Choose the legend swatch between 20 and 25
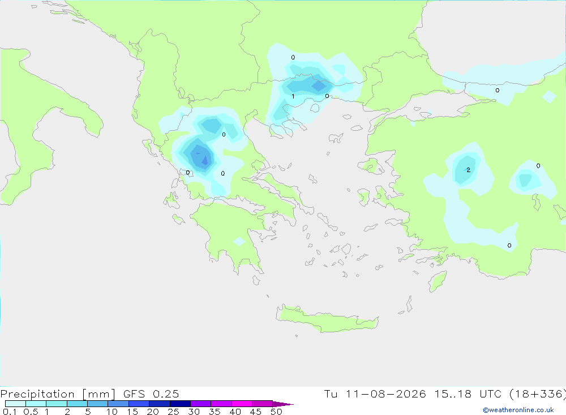This screenshot has width=566, height=415. coord(160,404)
